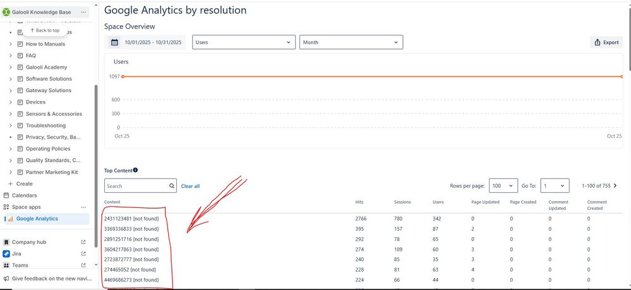Click the Export button
631x290 pixels.
point(606,42)
